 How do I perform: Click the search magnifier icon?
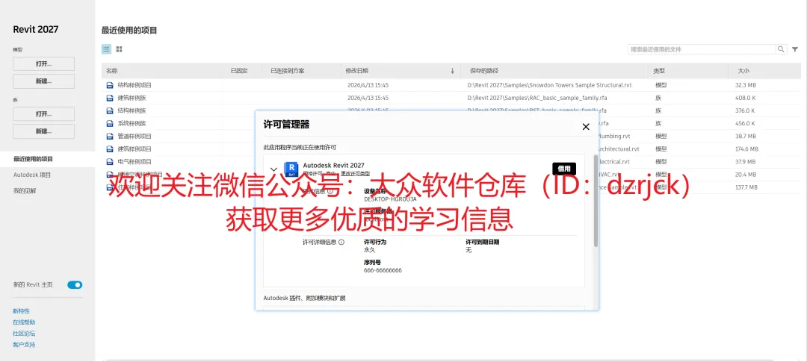point(782,49)
